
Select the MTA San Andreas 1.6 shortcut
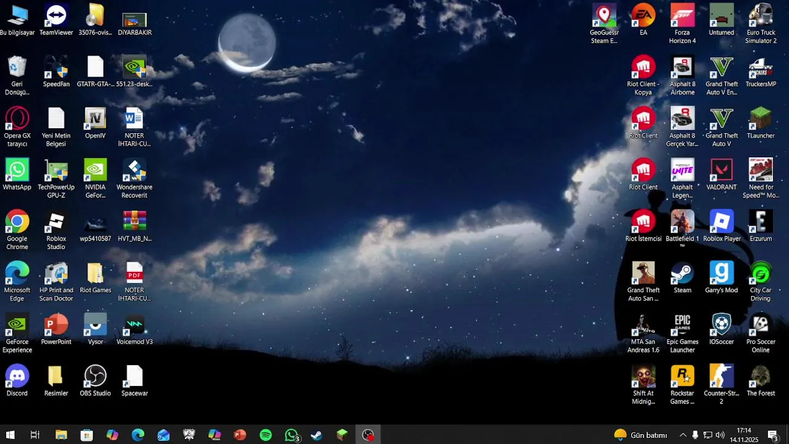point(644,334)
